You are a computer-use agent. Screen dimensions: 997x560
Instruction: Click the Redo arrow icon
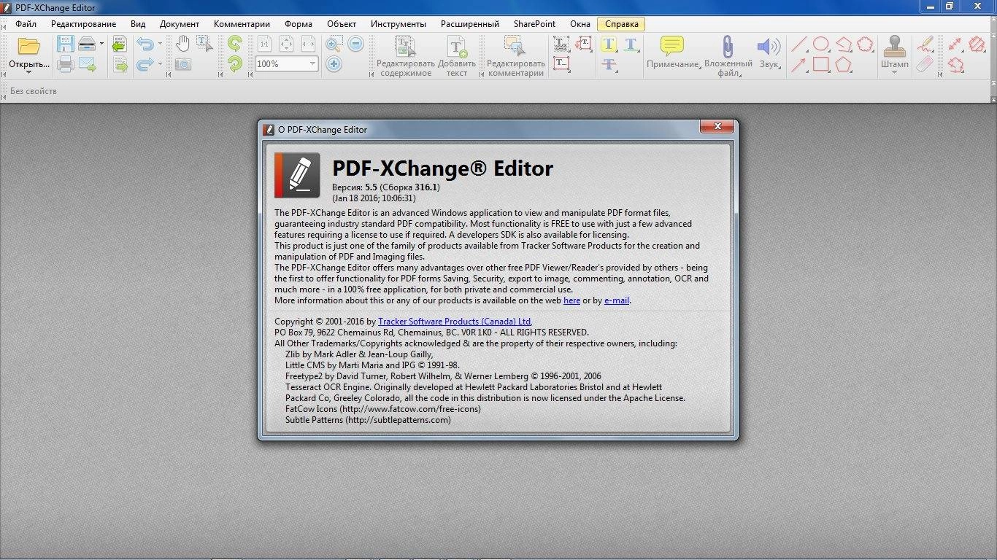pyautogui.click(x=145, y=65)
